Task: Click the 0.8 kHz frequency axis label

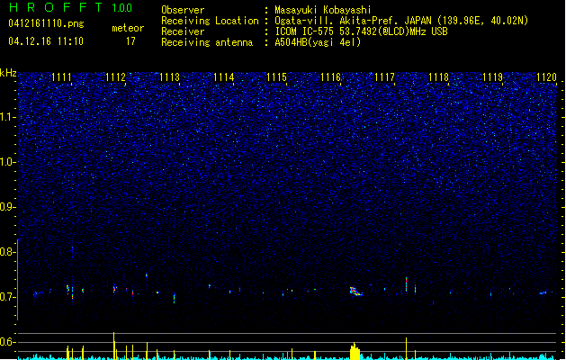Action: coord(7,252)
